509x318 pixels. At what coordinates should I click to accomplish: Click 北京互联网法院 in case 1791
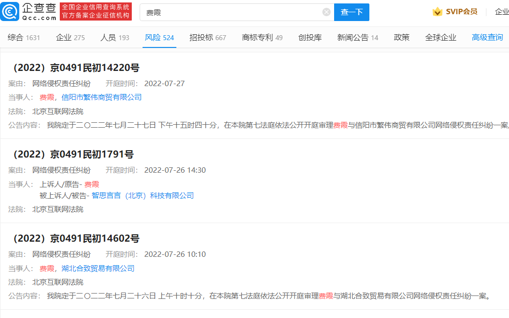tap(58, 209)
